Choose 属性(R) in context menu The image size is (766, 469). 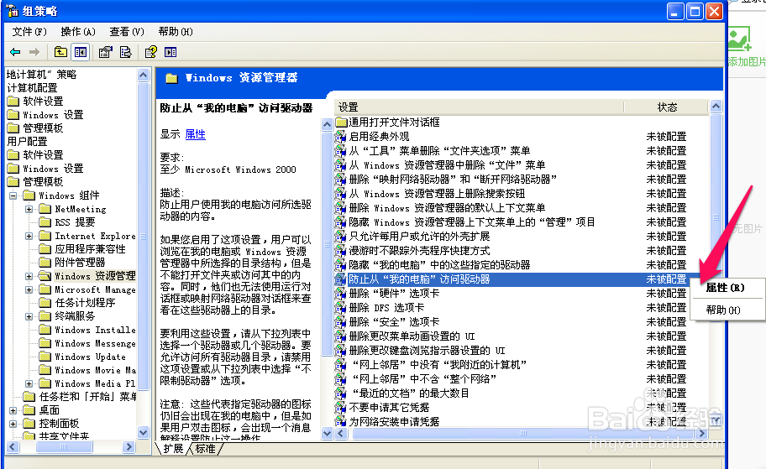pos(726,288)
